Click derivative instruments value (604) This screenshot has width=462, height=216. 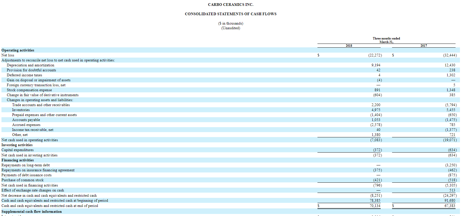[x=377, y=95]
